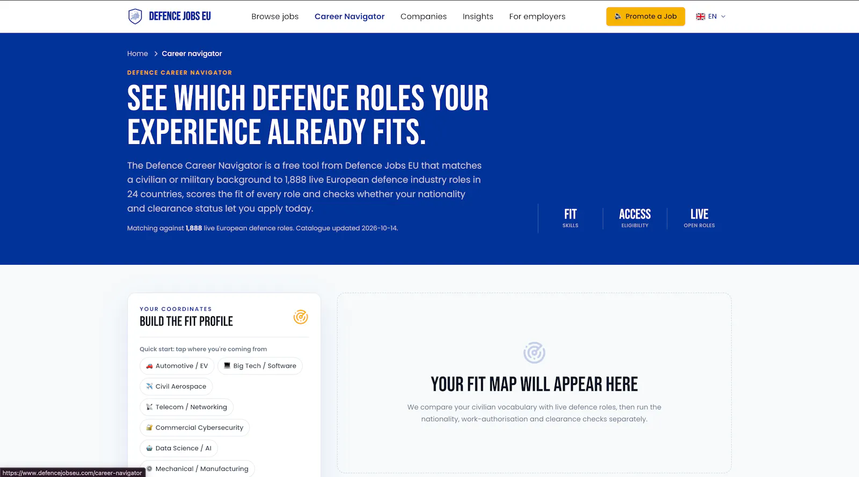Click the Promote a Job button
Viewport: 859px width, 477px height.
pos(645,17)
